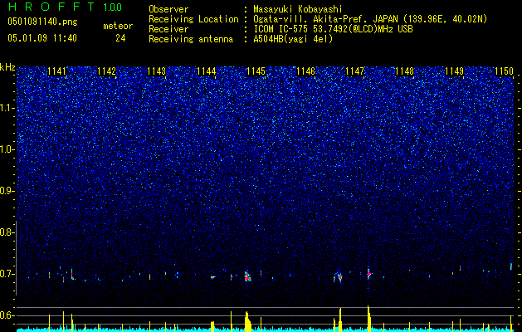Click the 1141 time marker

(57, 71)
